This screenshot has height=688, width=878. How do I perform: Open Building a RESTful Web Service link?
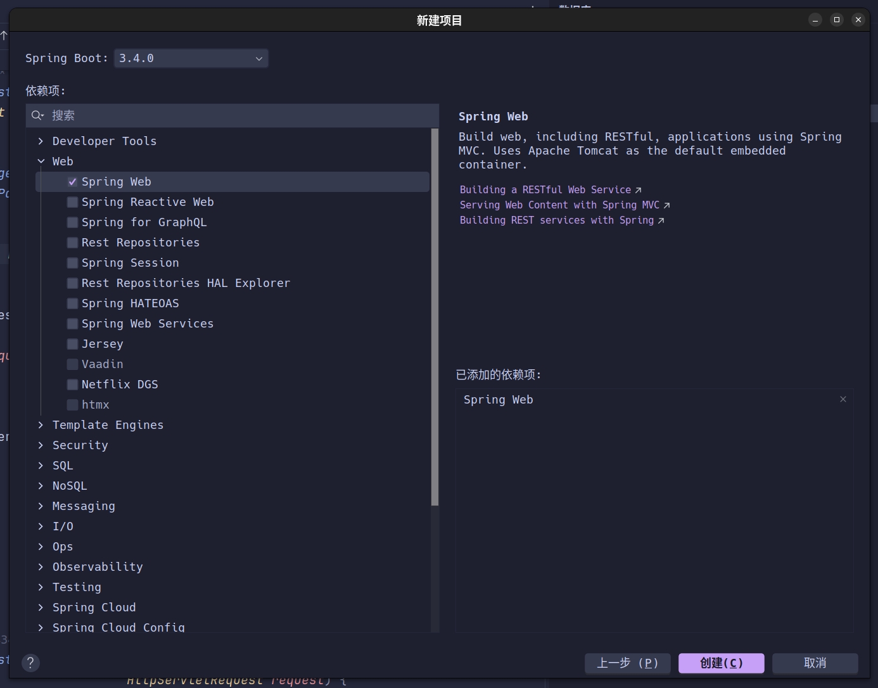pos(545,190)
